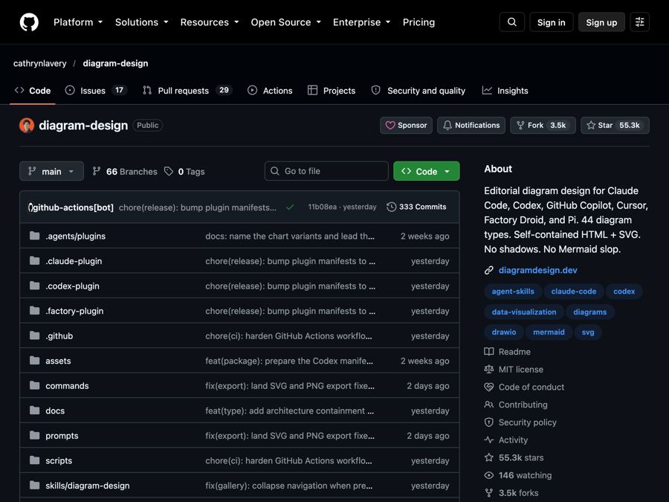
Task: Fork the diagram-design repository
Action: (x=543, y=126)
